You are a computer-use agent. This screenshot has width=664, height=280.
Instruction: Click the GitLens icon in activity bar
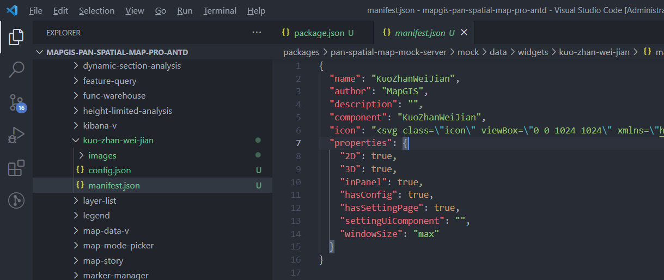point(16,200)
